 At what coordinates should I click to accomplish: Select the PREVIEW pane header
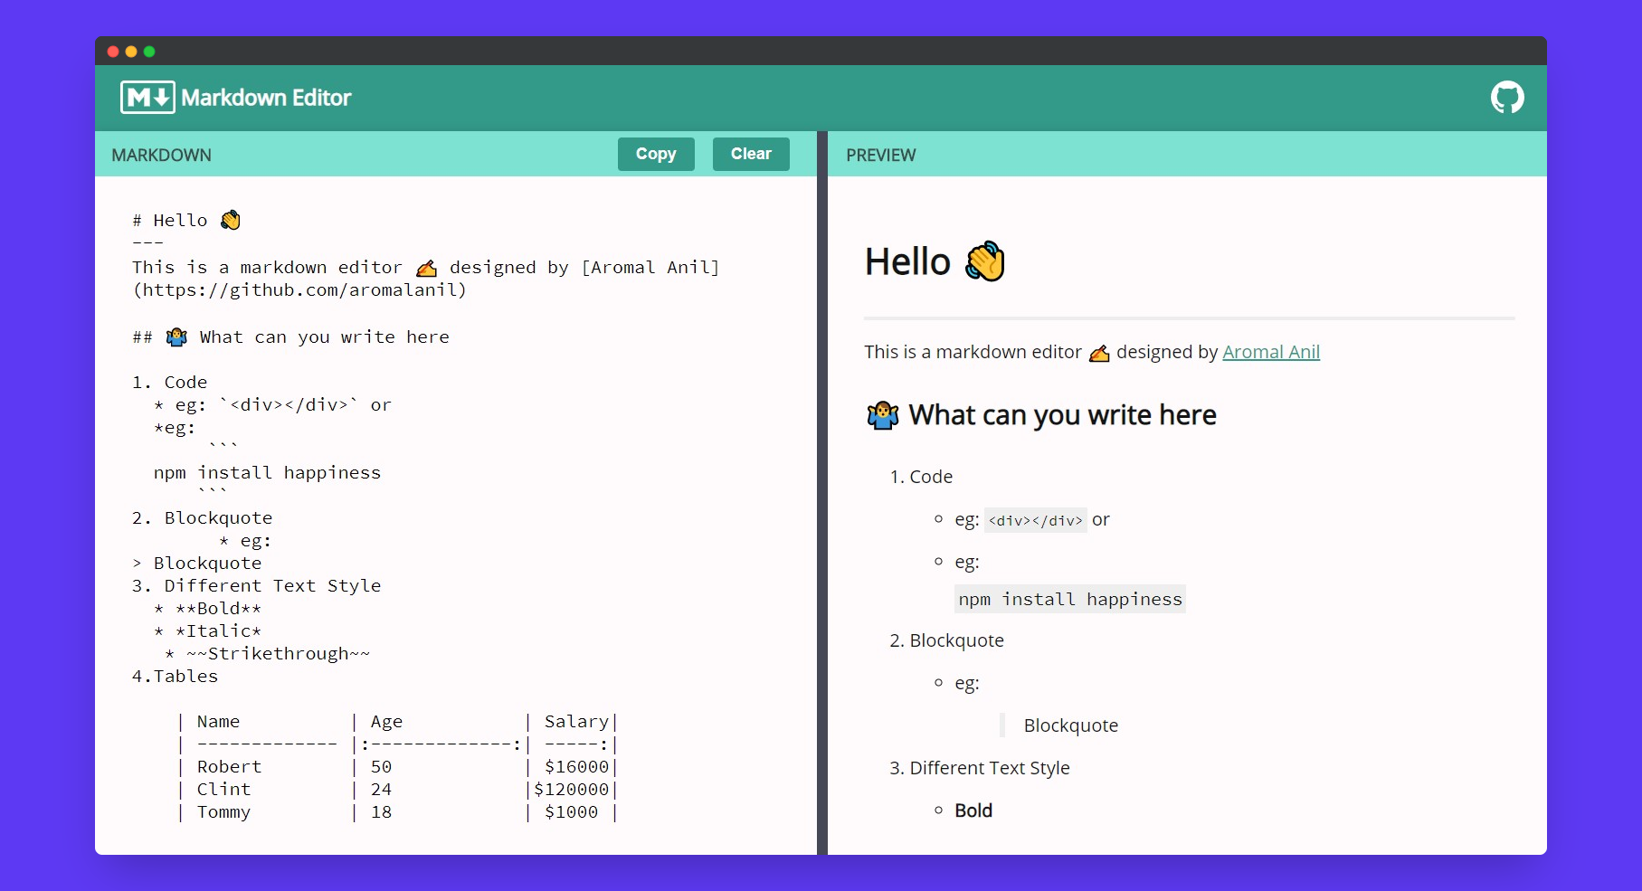point(880,155)
